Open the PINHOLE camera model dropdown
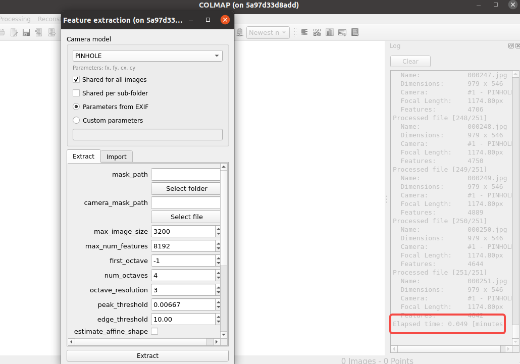520x364 pixels. point(147,56)
